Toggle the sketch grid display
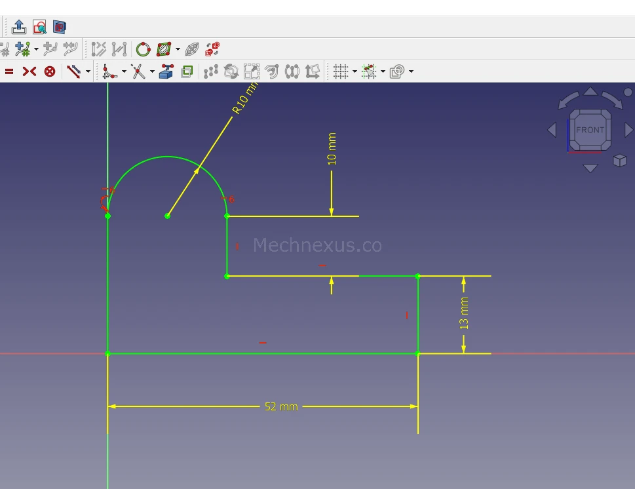635x489 pixels. pos(340,71)
